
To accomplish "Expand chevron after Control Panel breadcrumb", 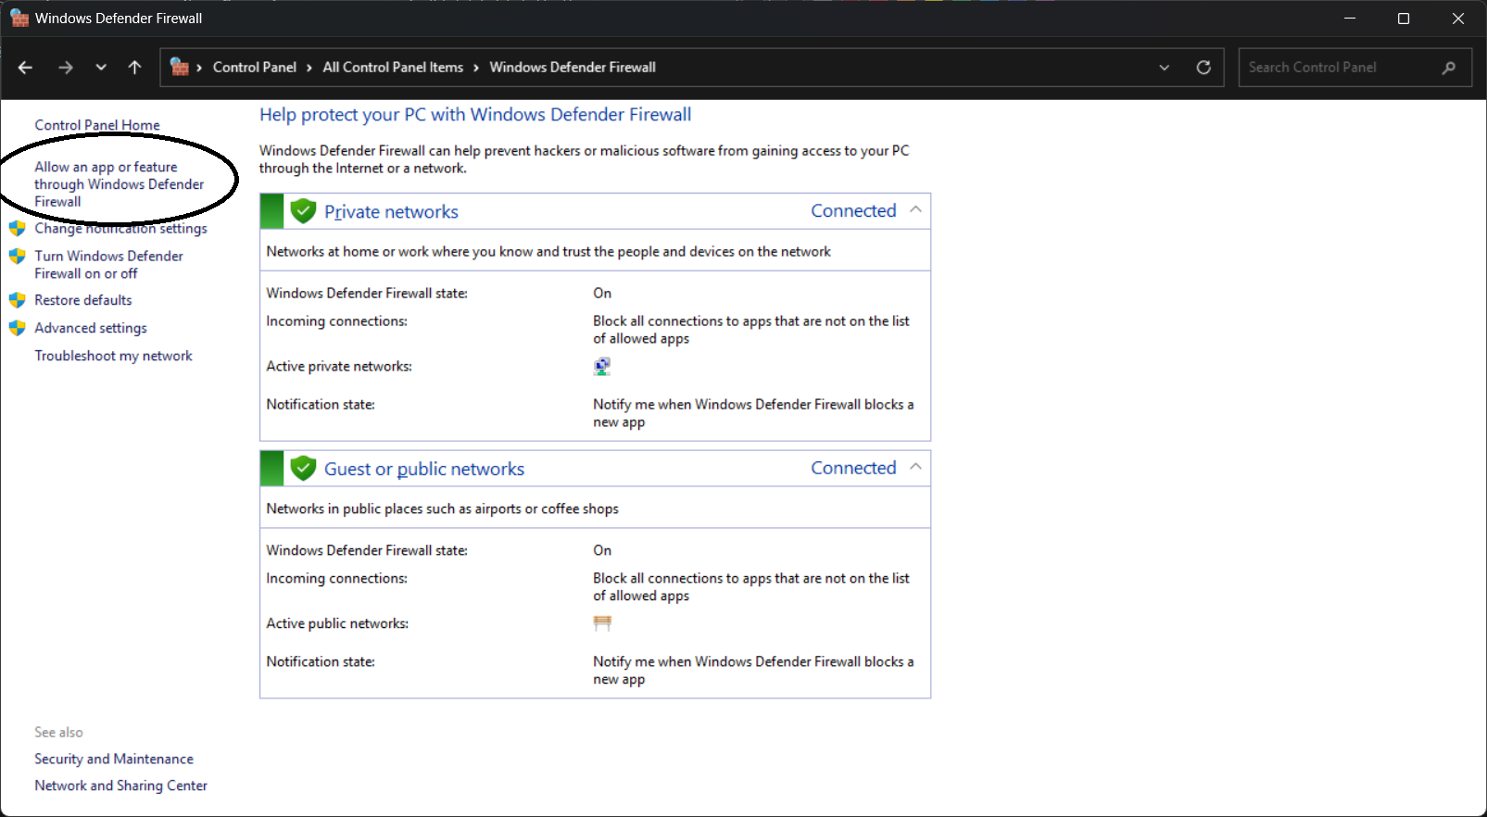I will [x=309, y=68].
